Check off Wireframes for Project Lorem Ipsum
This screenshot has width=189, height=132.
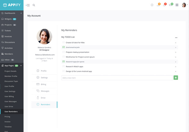[64, 57]
